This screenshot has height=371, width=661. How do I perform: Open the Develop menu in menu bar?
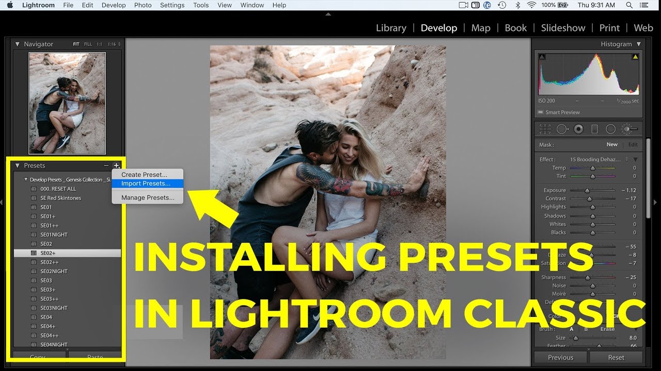click(x=114, y=5)
